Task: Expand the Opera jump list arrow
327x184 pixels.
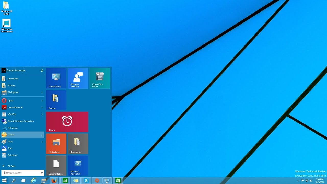Action: [42, 101]
